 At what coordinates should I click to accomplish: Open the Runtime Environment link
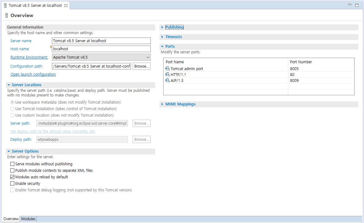click(29, 57)
